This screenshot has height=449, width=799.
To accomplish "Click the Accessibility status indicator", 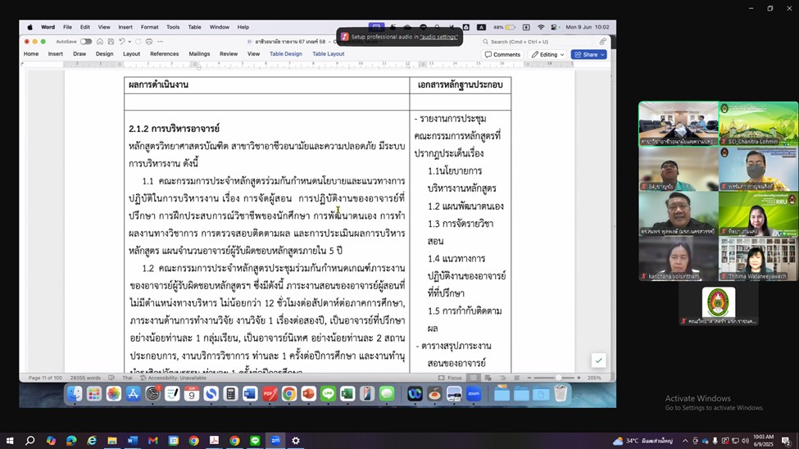I will pos(173,378).
